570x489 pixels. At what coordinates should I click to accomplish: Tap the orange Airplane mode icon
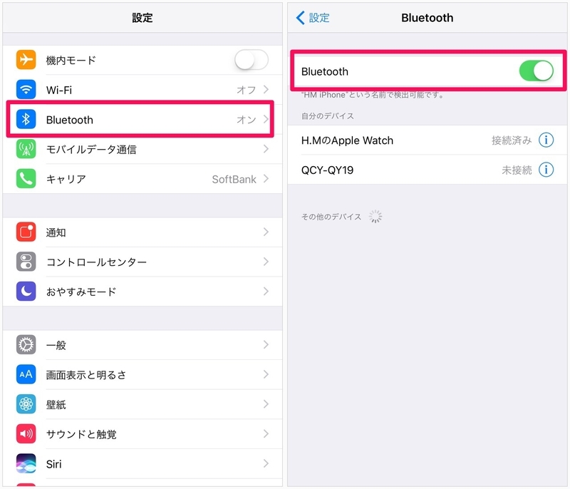[x=26, y=60]
